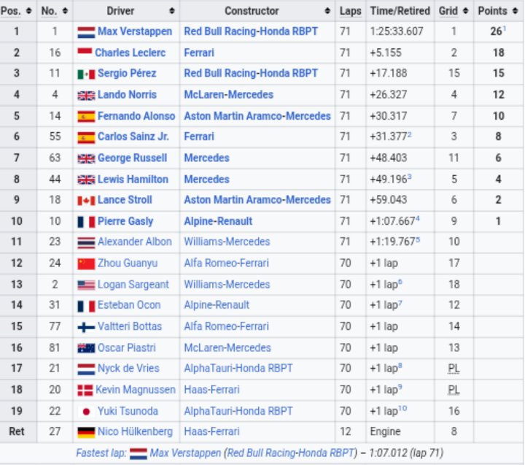525x465 pixels.
Task: Open Yuki Tsunoda driver link
Action: pos(128,411)
